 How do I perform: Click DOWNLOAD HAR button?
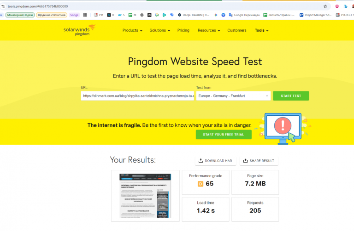click(x=216, y=161)
